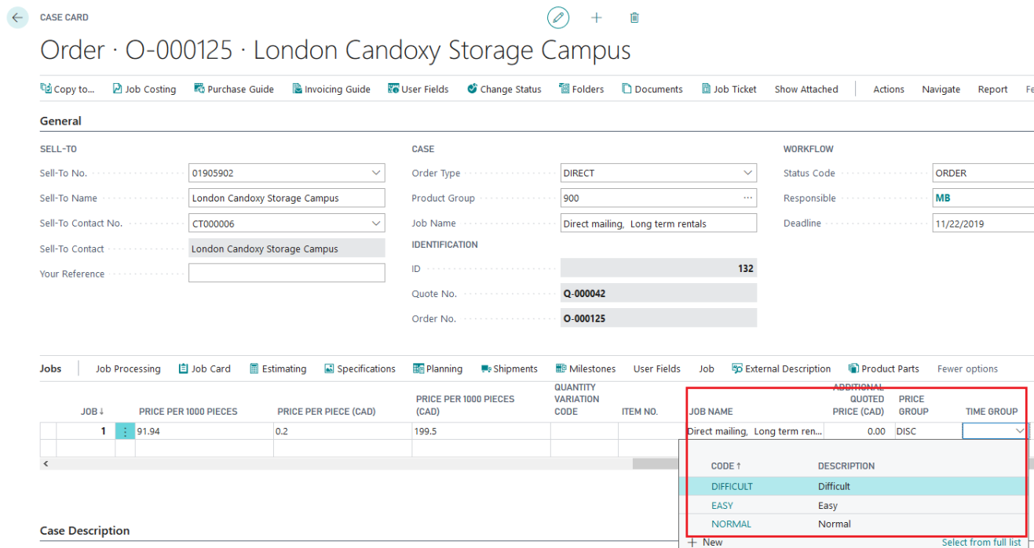Open the Actions menu

click(x=889, y=89)
